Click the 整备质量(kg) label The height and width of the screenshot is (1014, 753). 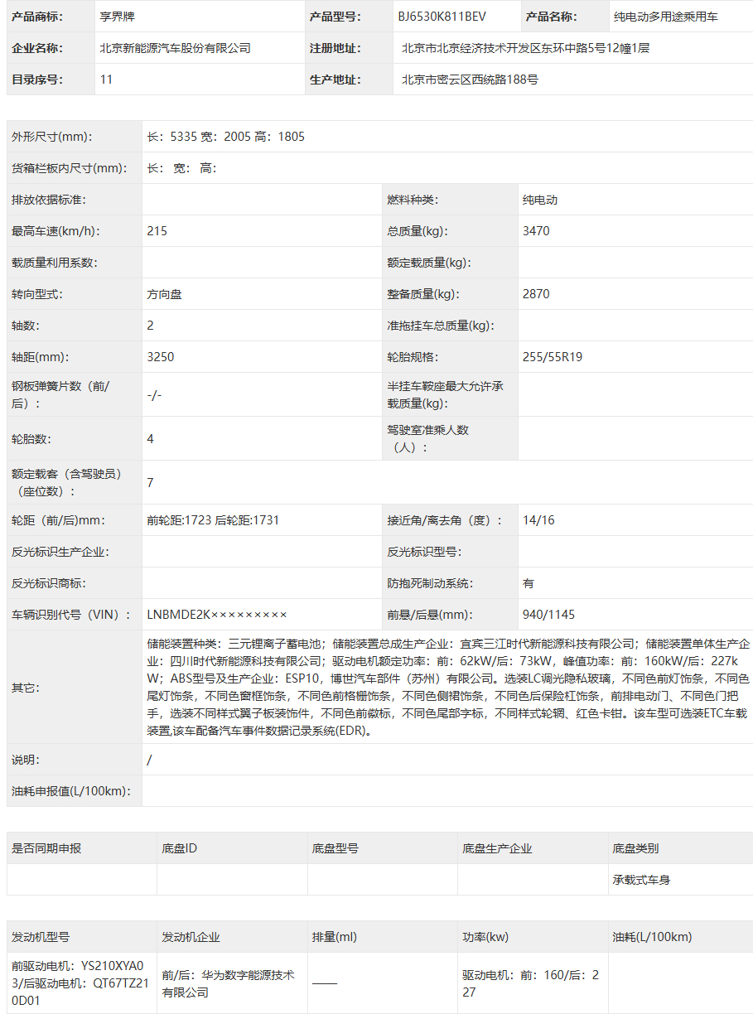click(423, 294)
